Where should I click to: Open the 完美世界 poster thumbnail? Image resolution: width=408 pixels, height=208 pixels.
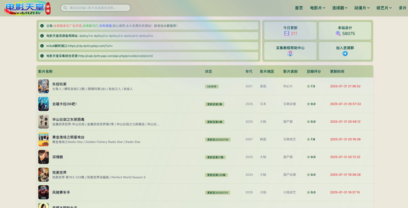pyautogui.click(x=44, y=175)
